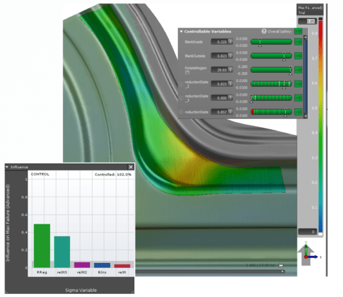343x297 pixels.
Task: Collapse the Influence panel via triangle
Action: [x=7, y=167]
